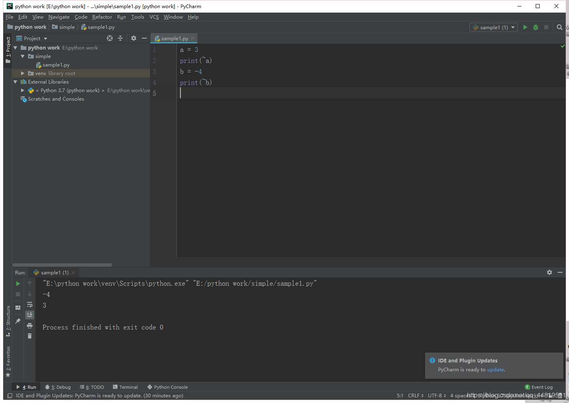Screen dimensions: 569x403
Task: Collapse all in Project panel
Action: coord(120,38)
